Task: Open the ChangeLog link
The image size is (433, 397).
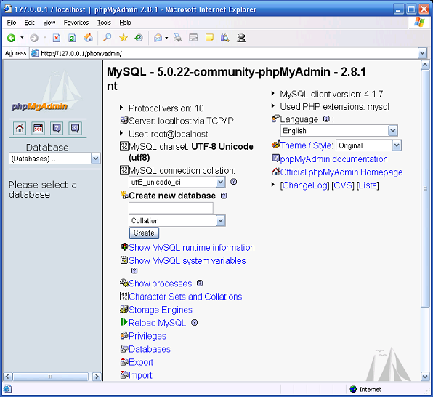Action: click(304, 185)
